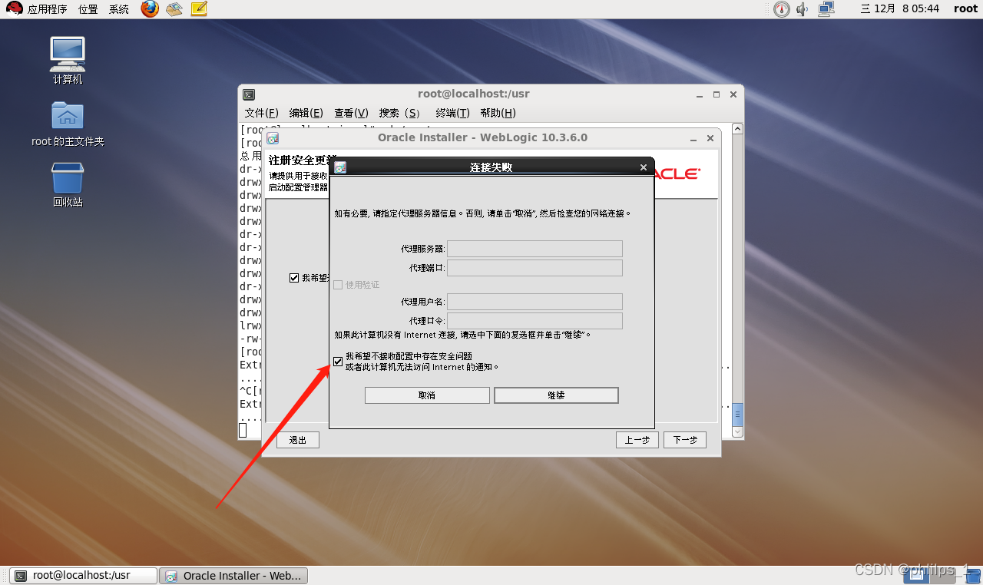Click the Oracle Installer window title icon

click(273, 138)
